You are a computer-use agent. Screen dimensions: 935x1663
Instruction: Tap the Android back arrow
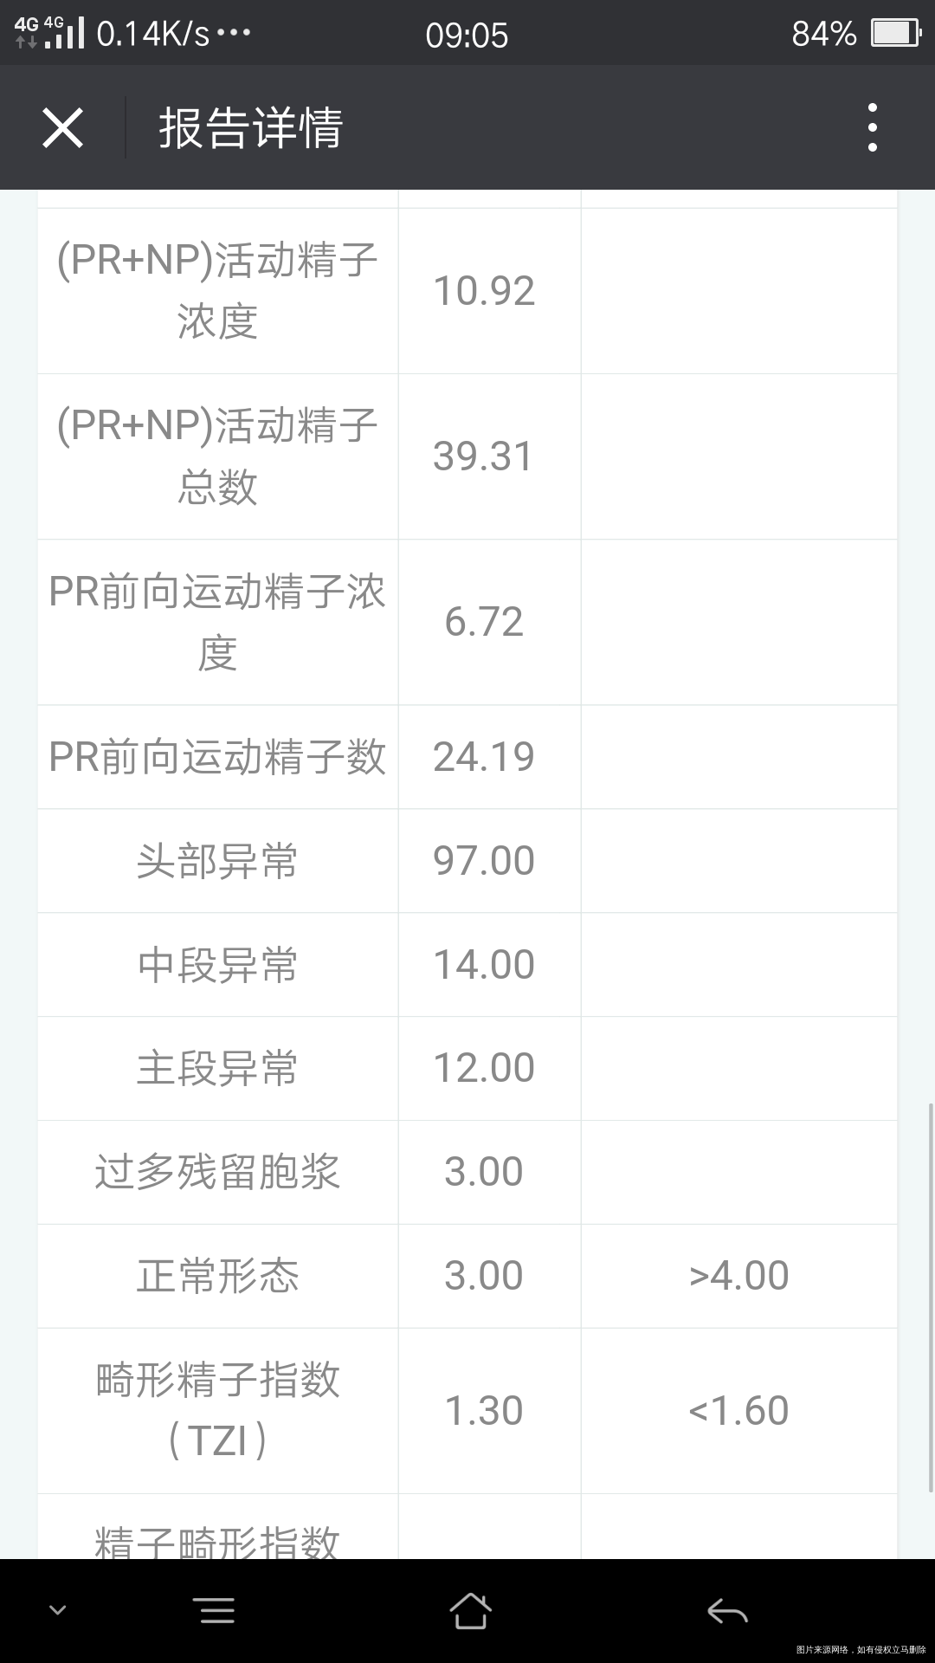pos(727,1611)
